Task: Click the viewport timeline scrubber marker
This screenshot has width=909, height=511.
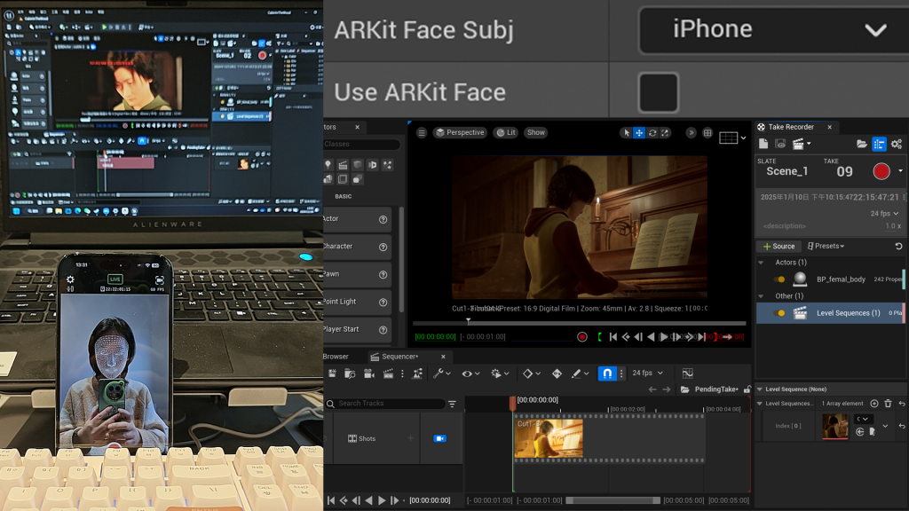Action: 469,320
